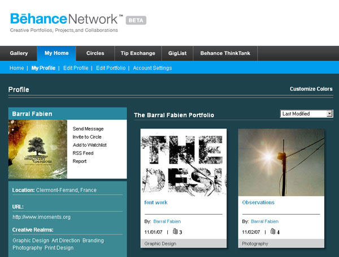Open the GigList tab
Viewport: 339px width, 257px height.
click(x=177, y=53)
